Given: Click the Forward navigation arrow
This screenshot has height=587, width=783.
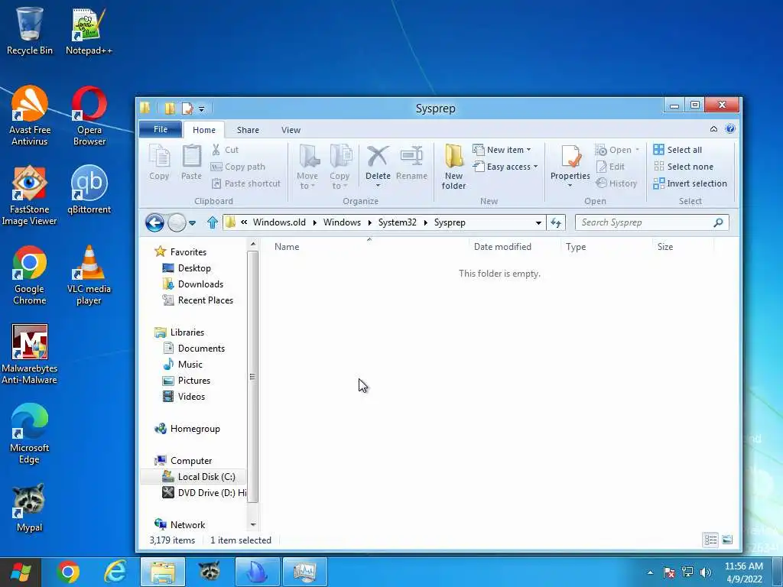Looking at the screenshot, I should [x=177, y=222].
